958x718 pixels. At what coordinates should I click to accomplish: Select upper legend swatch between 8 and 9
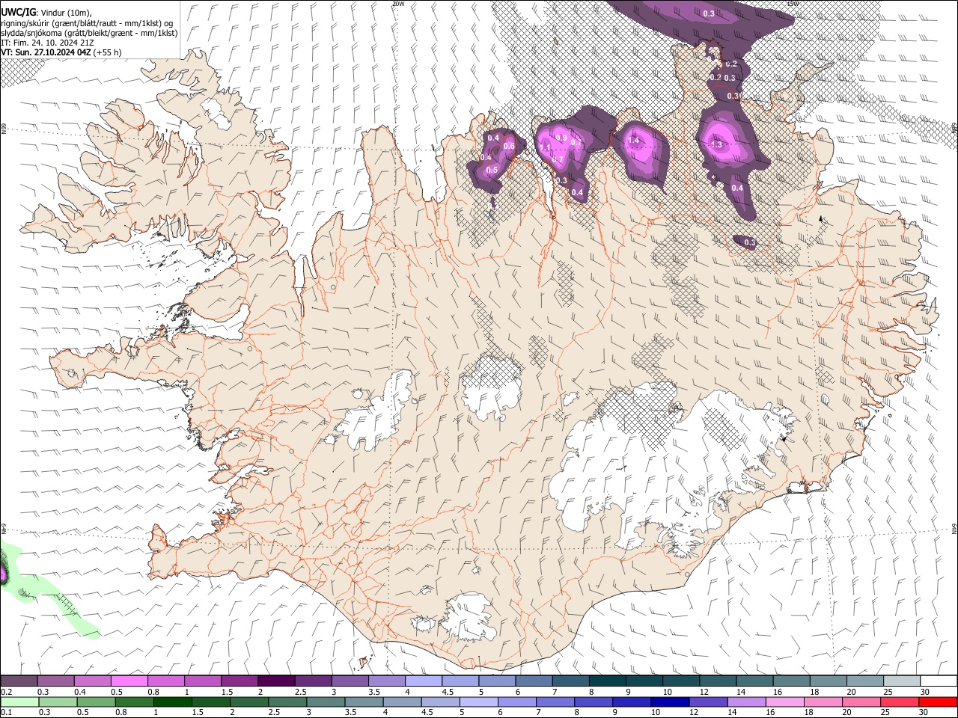point(607,681)
